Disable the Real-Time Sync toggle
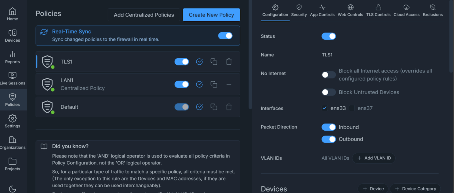 pyautogui.click(x=225, y=36)
